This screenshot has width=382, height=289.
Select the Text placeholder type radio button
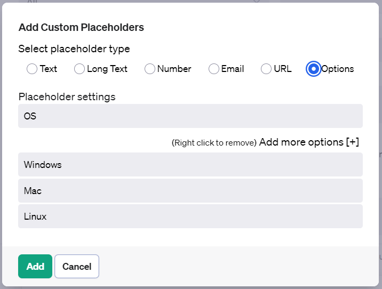[x=32, y=69]
